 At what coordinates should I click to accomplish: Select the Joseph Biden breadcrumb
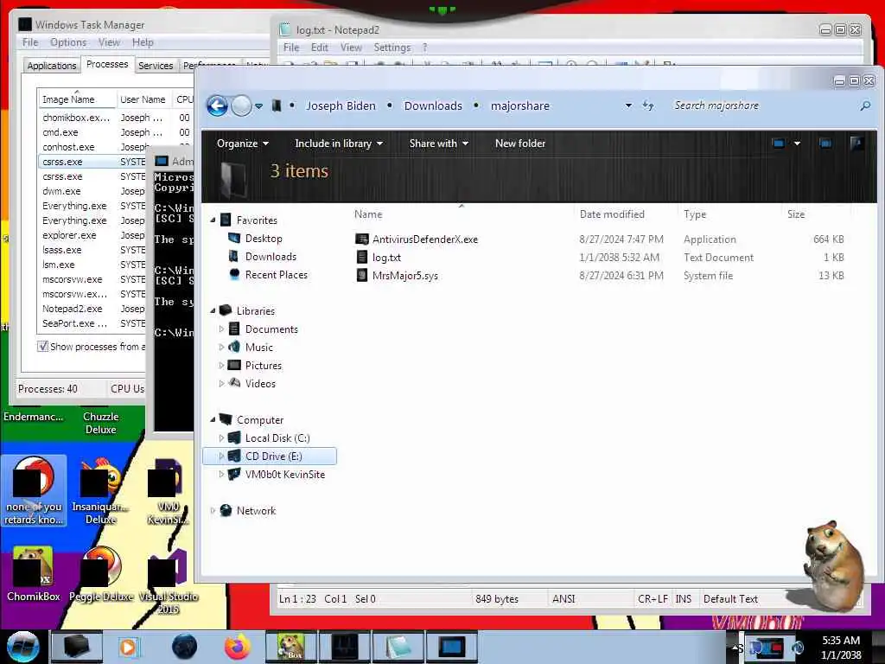tap(341, 105)
